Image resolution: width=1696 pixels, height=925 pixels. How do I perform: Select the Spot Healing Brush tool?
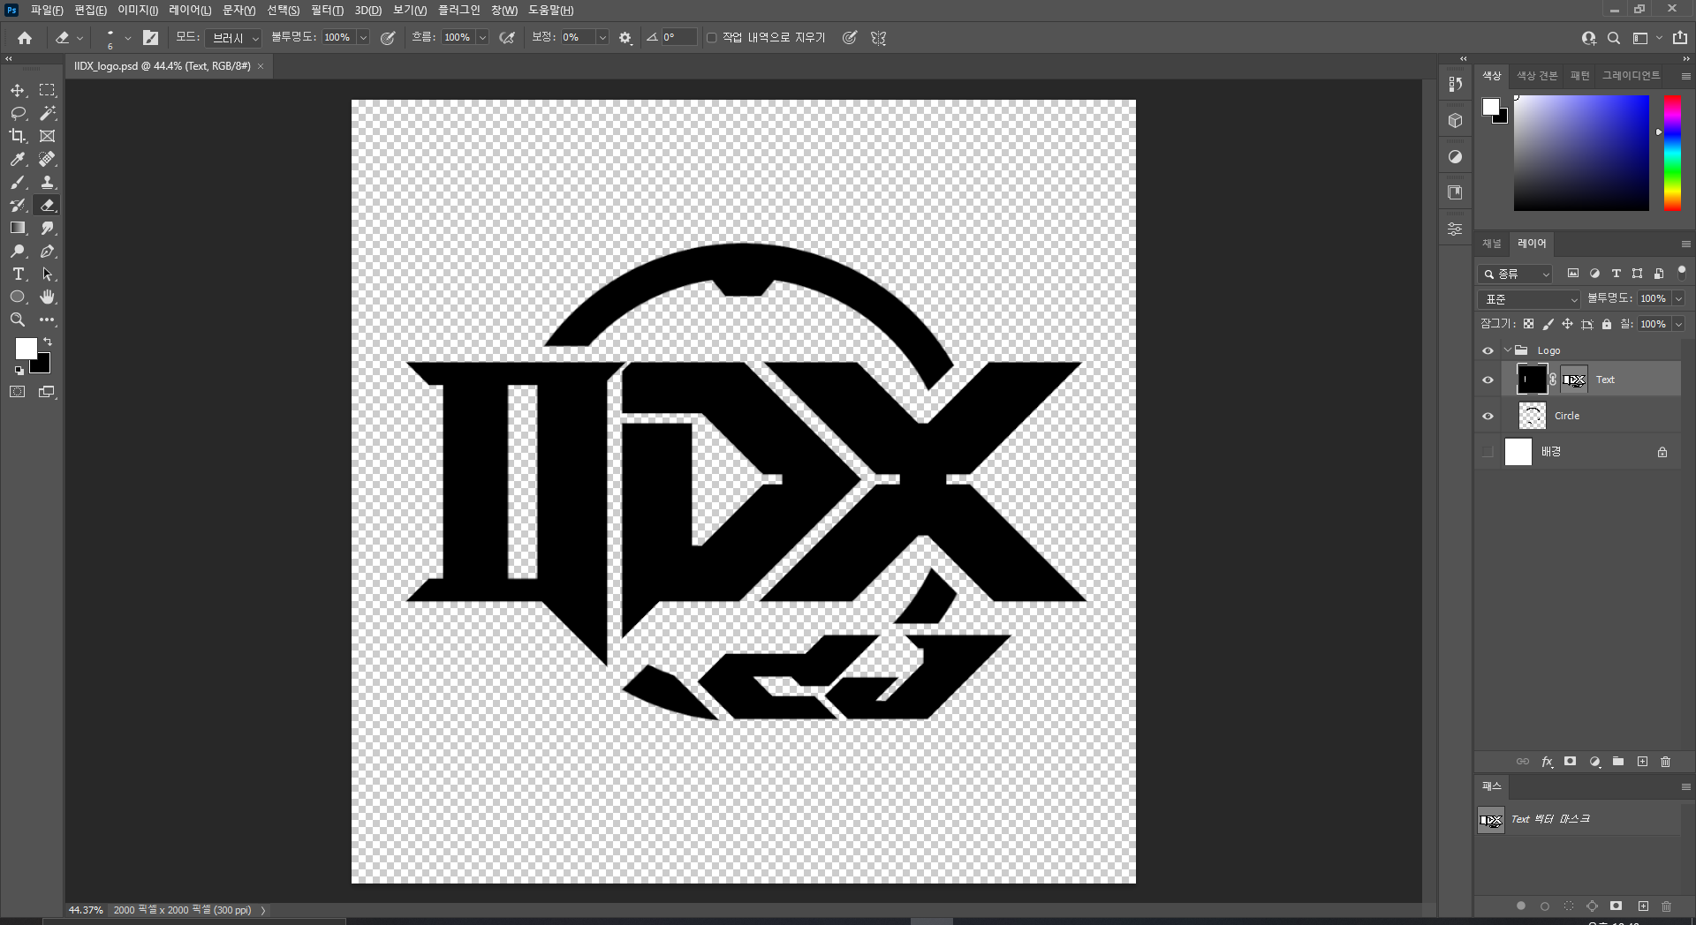[x=48, y=159]
